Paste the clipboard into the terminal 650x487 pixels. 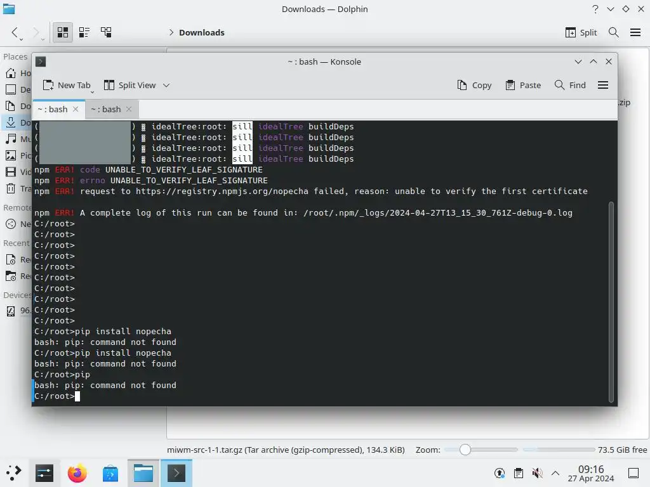click(x=523, y=86)
